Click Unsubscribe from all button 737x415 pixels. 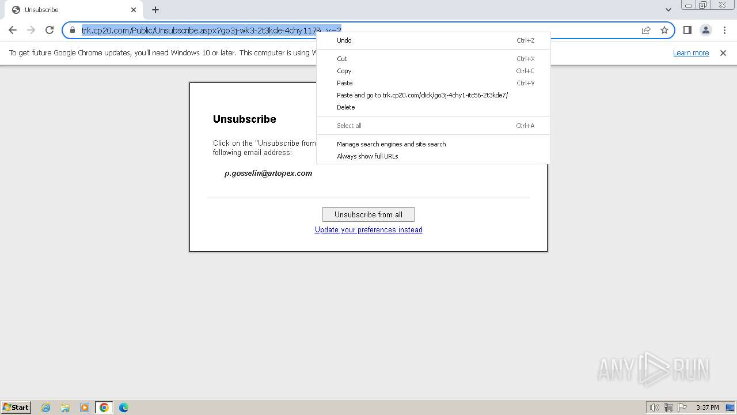(x=368, y=214)
